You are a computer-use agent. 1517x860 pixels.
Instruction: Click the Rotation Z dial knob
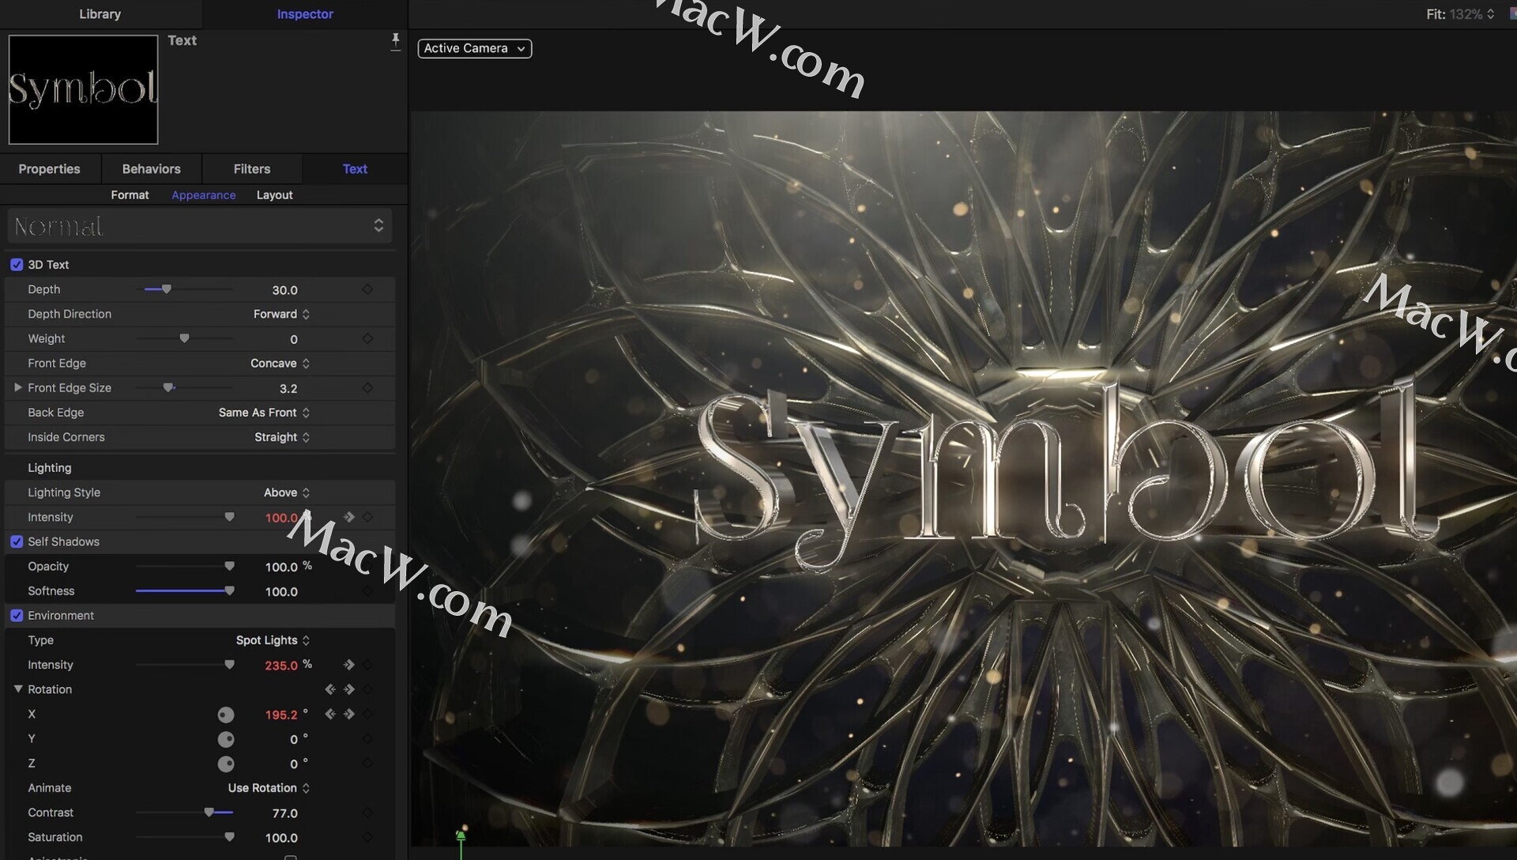[x=226, y=764]
